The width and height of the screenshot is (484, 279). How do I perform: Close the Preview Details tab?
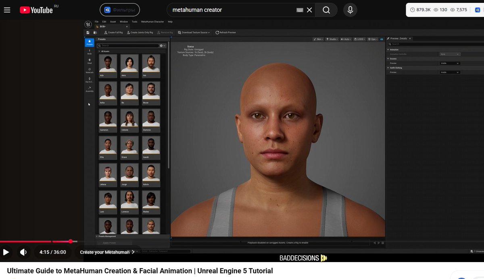pyautogui.click(x=411, y=38)
